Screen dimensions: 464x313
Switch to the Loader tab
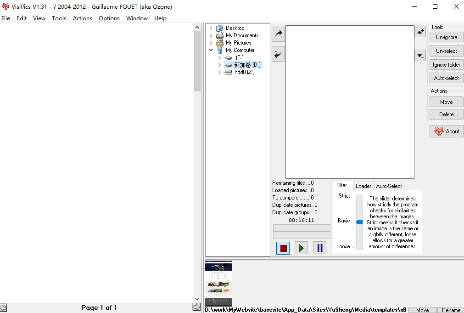pyautogui.click(x=363, y=186)
